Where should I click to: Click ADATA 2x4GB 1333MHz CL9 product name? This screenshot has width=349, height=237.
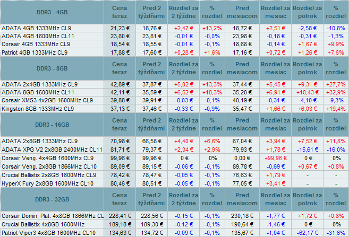(40, 84)
